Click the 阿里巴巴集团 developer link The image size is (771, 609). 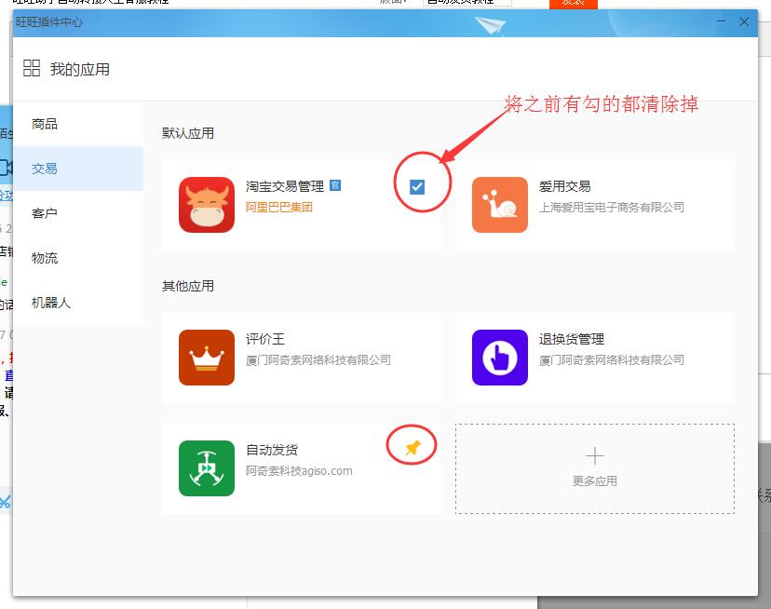click(278, 207)
